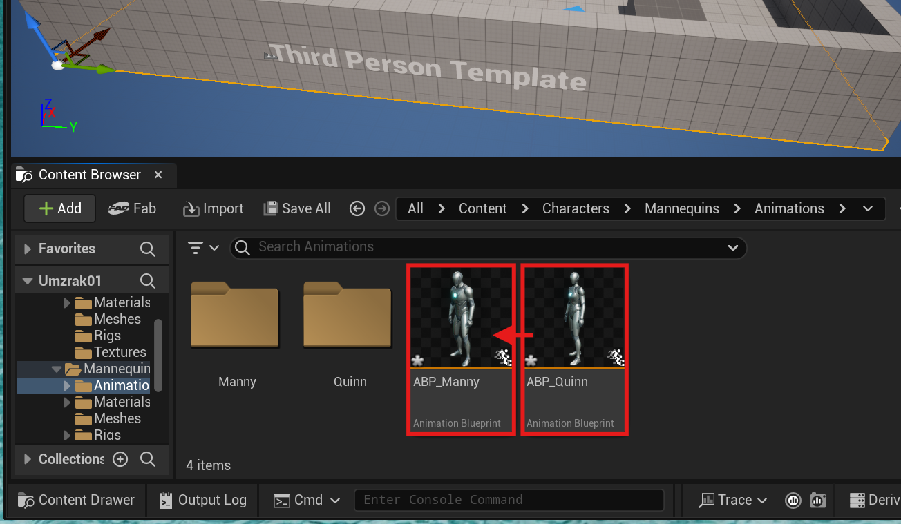The width and height of the screenshot is (901, 524).
Task: Collapse the Mannequin folder arrow
Action: (57, 369)
